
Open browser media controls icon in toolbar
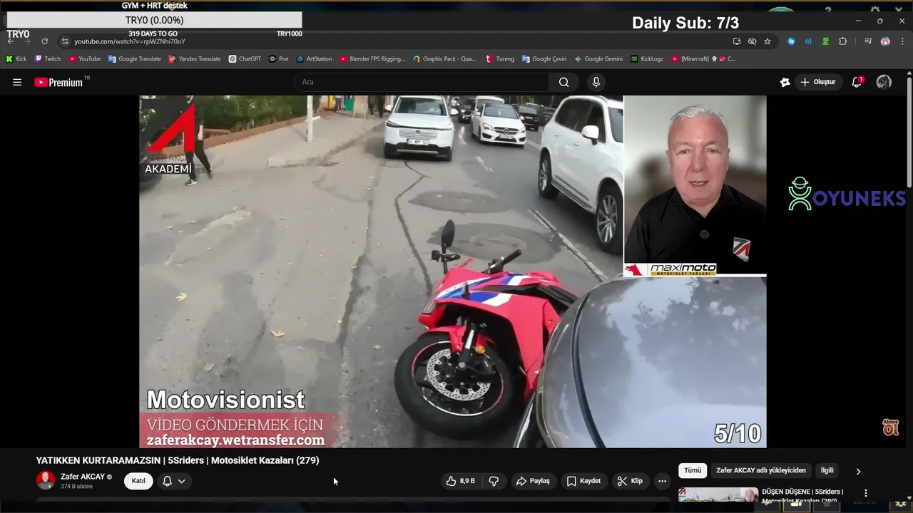[x=868, y=41]
